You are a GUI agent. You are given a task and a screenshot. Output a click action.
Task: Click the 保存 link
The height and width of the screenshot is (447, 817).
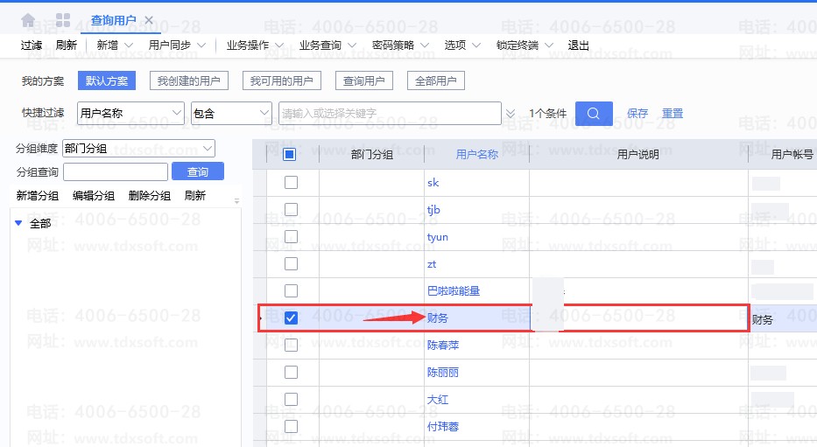point(637,114)
